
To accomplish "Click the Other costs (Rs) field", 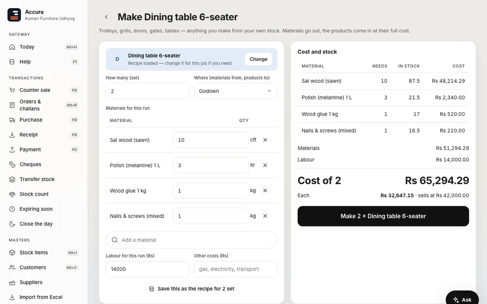I will (235, 269).
